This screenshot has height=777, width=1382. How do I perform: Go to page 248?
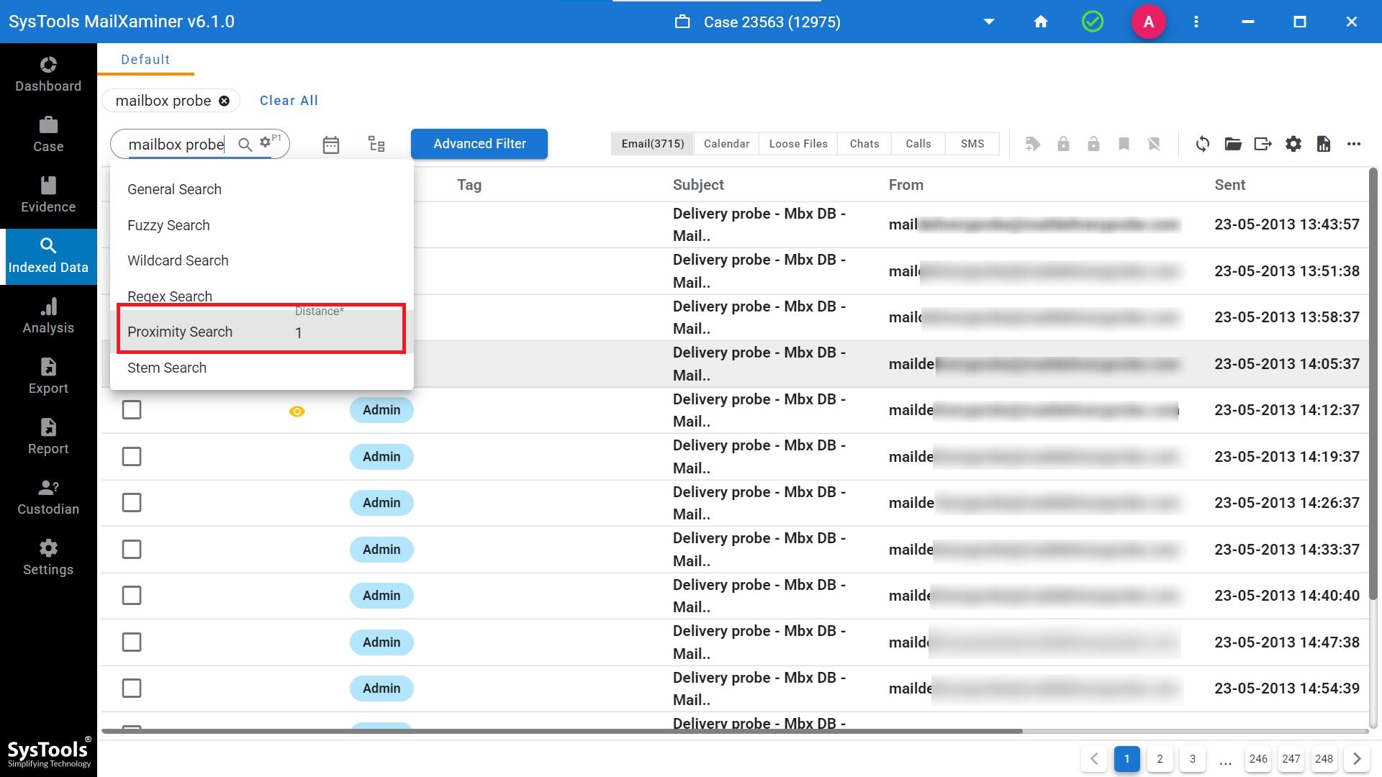[1324, 759]
